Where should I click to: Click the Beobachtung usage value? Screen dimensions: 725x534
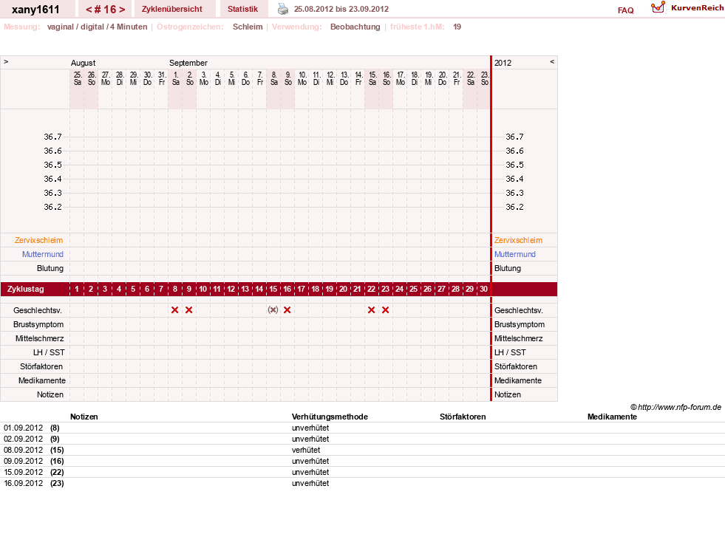[355, 27]
